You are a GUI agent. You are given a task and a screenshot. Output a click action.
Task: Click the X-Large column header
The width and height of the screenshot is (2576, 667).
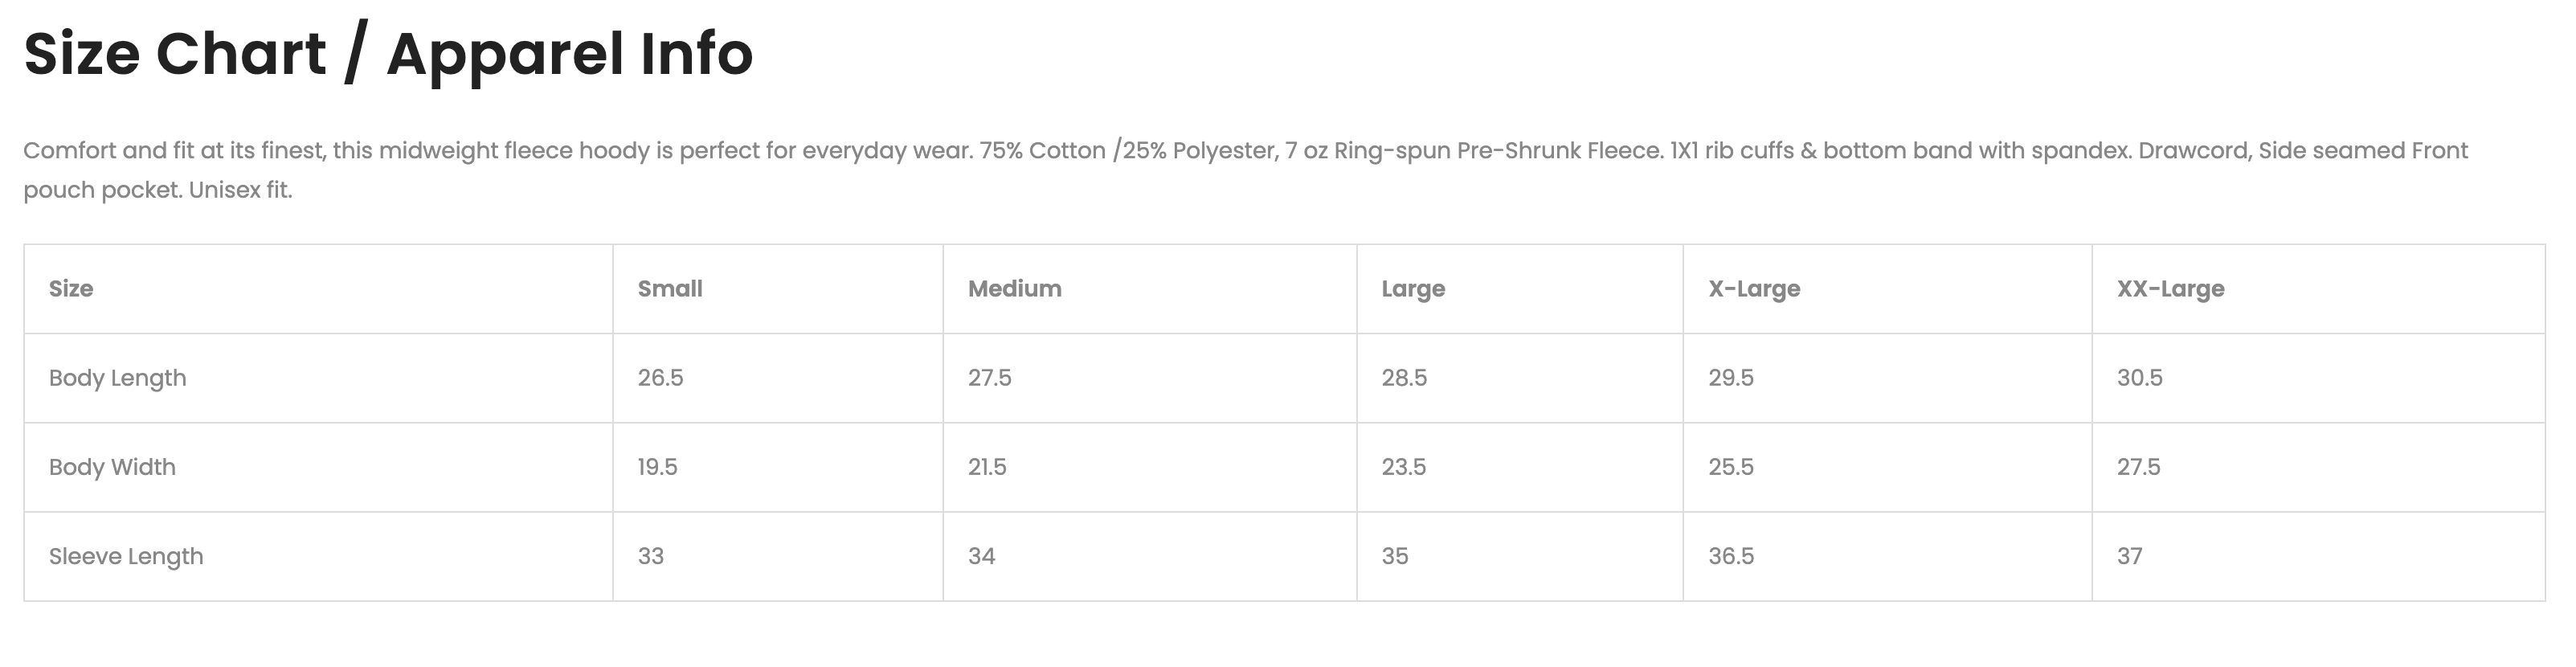coord(1753,289)
